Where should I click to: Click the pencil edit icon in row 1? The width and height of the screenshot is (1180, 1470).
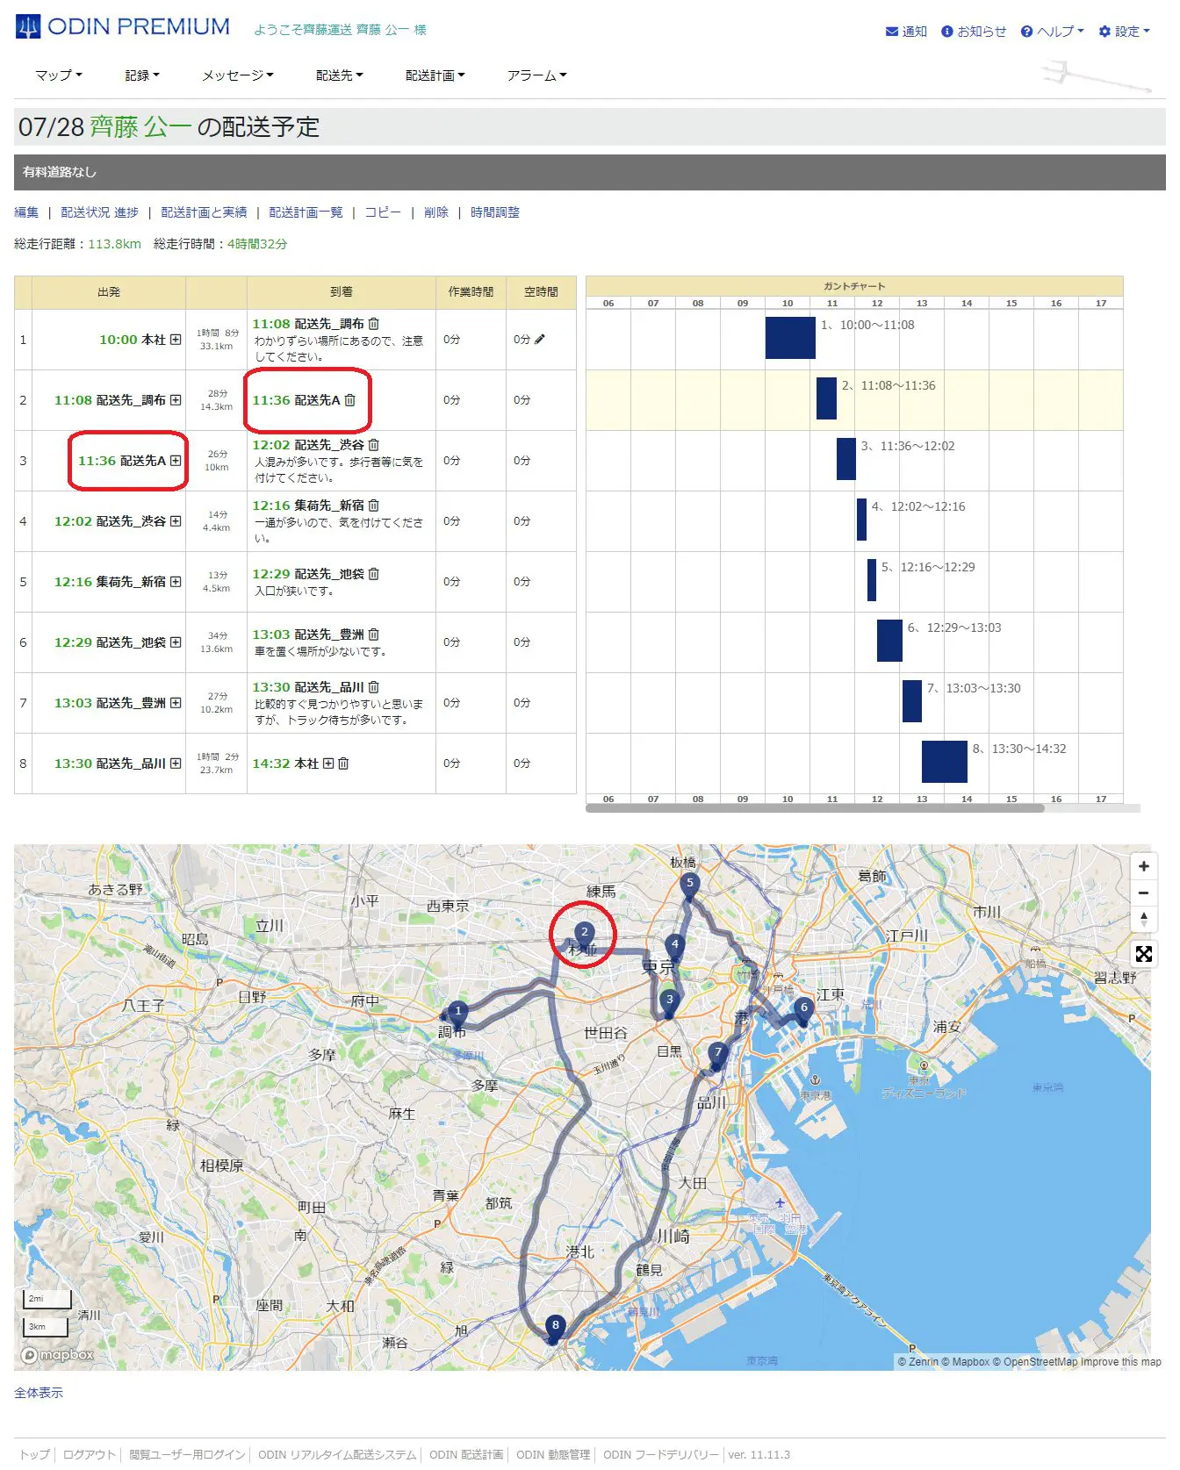tap(540, 339)
